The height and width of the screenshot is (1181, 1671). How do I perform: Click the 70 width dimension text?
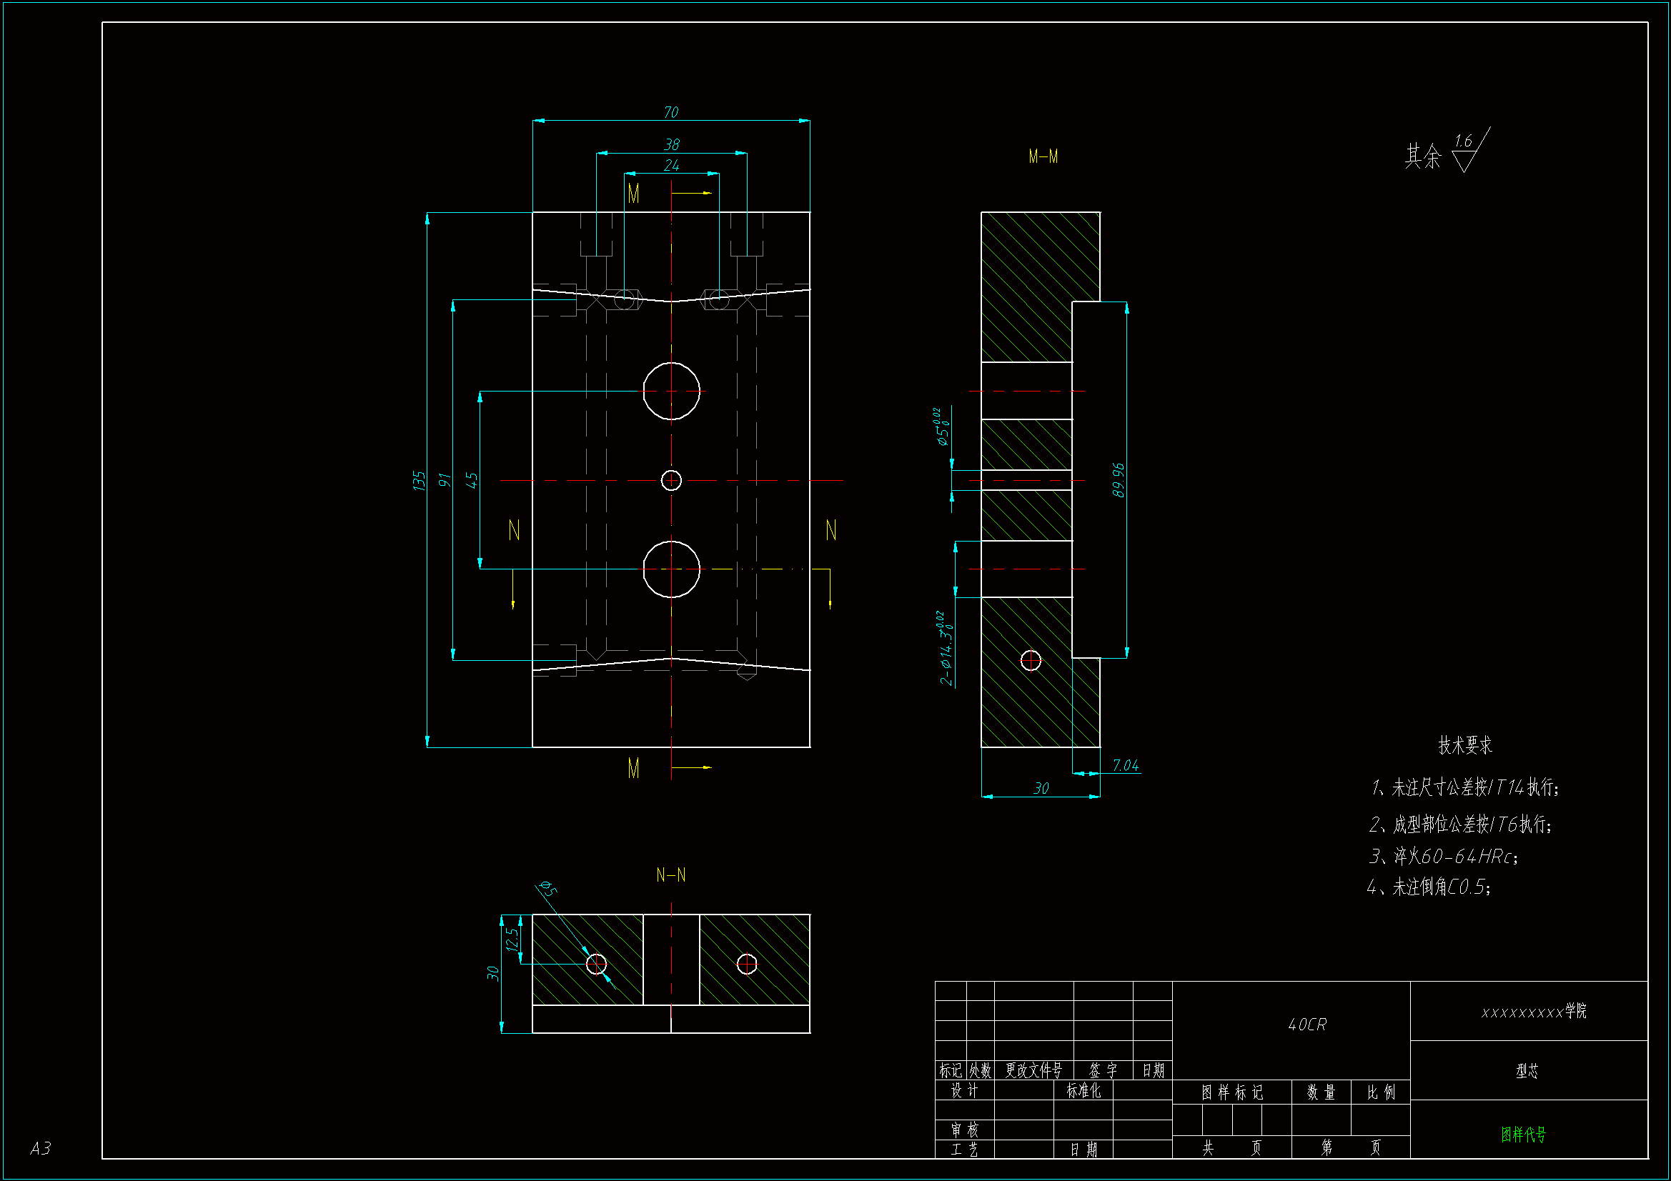tap(670, 112)
